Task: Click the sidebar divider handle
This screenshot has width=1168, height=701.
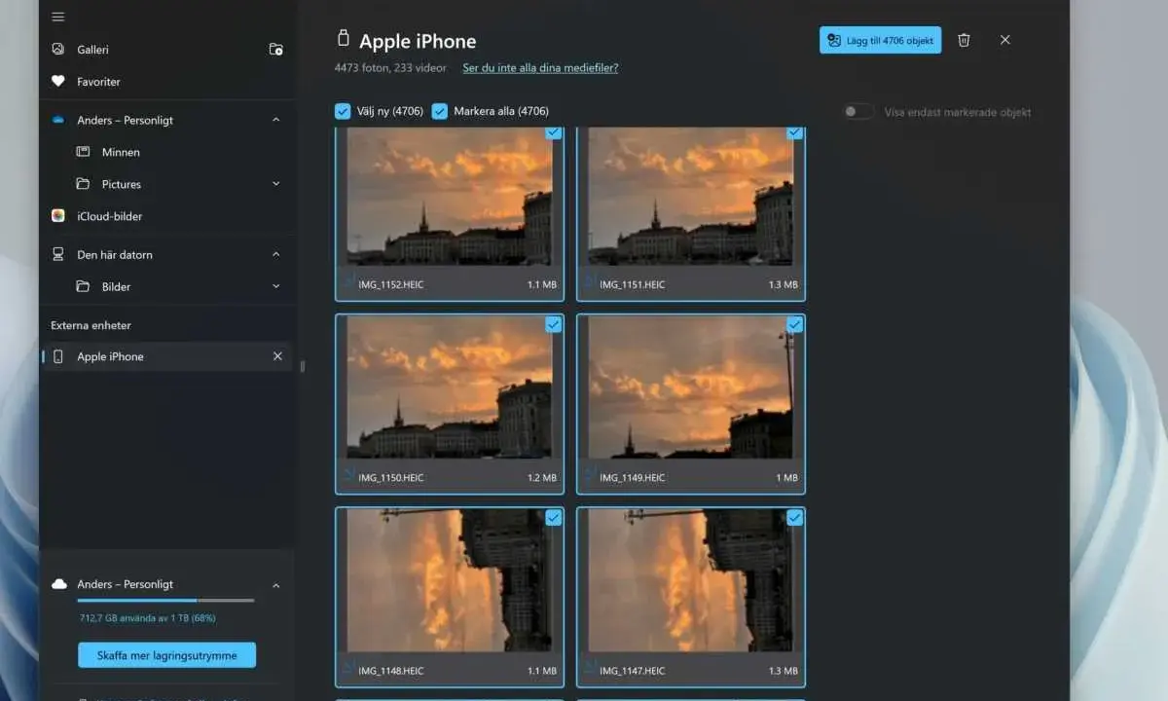Action: click(x=302, y=367)
